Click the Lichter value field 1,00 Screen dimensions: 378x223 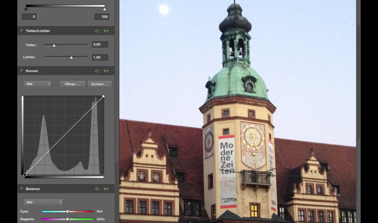pyautogui.click(x=100, y=57)
